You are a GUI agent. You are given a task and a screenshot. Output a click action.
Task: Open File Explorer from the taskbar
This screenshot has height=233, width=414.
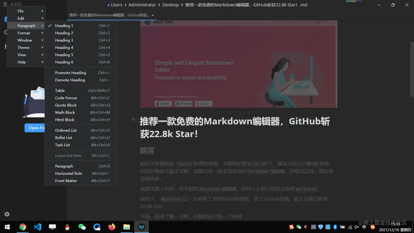127,227
